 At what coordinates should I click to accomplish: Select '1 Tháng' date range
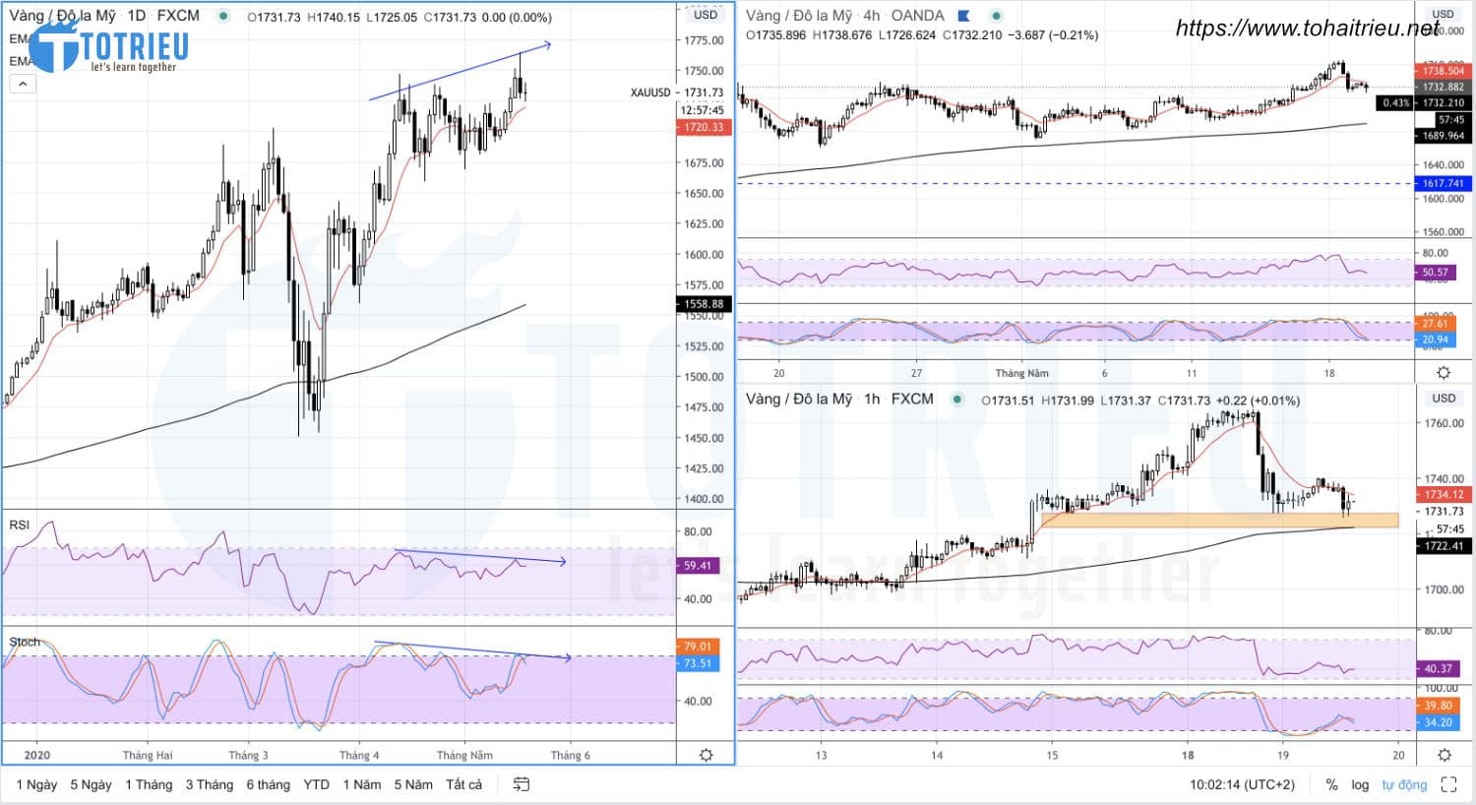(149, 784)
